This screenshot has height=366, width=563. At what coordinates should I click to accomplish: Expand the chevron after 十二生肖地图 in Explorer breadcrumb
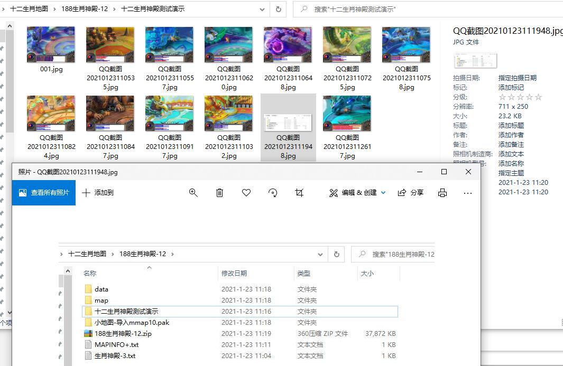point(54,10)
